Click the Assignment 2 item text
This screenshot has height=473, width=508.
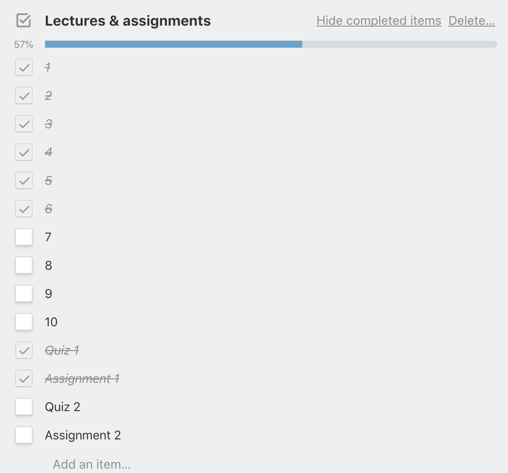tap(83, 435)
